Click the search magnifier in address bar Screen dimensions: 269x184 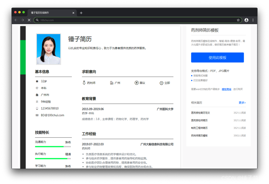(x=37, y=20)
